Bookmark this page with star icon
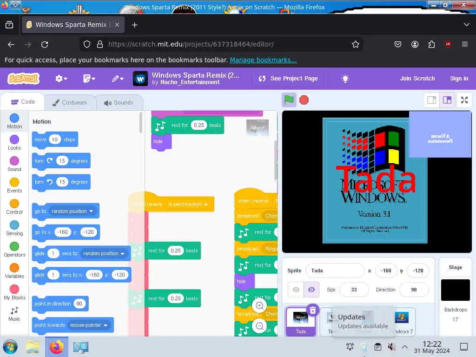 [x=356, y=44]
